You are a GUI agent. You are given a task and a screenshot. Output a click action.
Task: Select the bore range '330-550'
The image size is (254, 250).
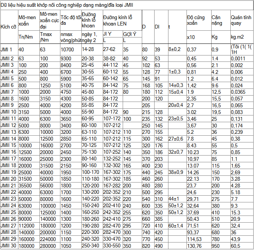click(x=112, y=246)
